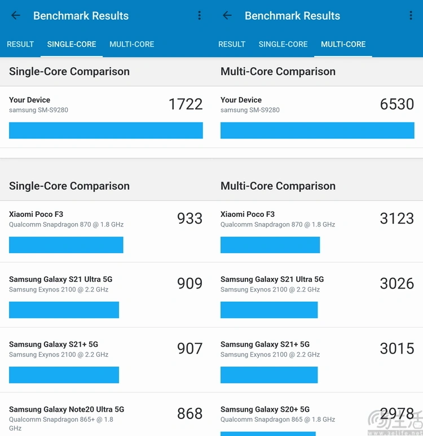This screenshot has height=436, width=423.
Task: Tap Samsung Galaxy S21 Ultra 5G multi-core score 3026
Action: point(397,284)
